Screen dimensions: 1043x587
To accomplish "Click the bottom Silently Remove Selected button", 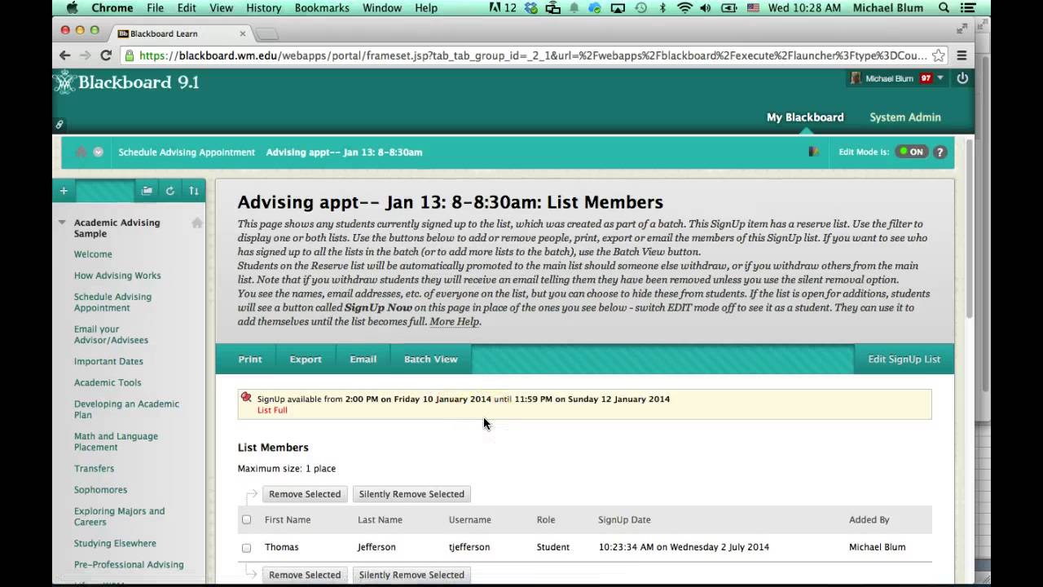I will pyautogui.click(x=411, y=575).
